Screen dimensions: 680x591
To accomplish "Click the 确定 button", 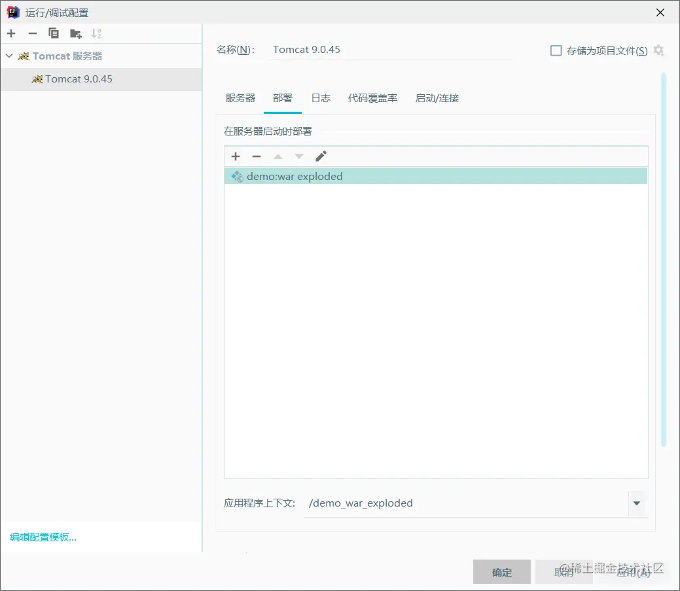I will [x=502, y=572].
